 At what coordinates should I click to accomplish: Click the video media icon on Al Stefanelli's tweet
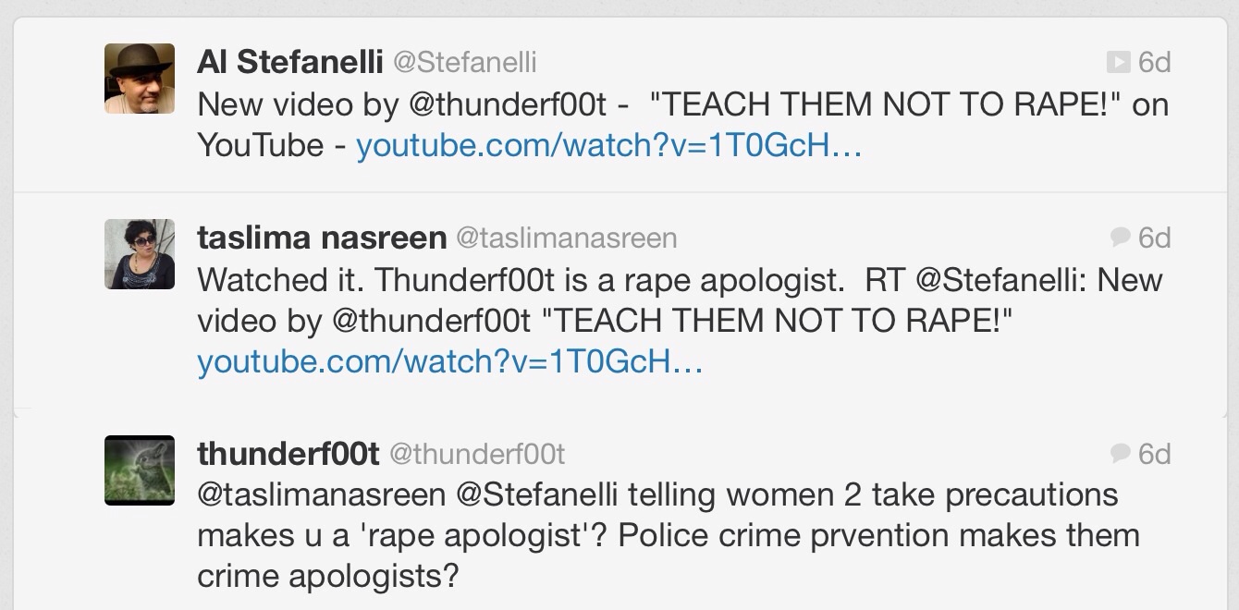[x=1119, y=62]
